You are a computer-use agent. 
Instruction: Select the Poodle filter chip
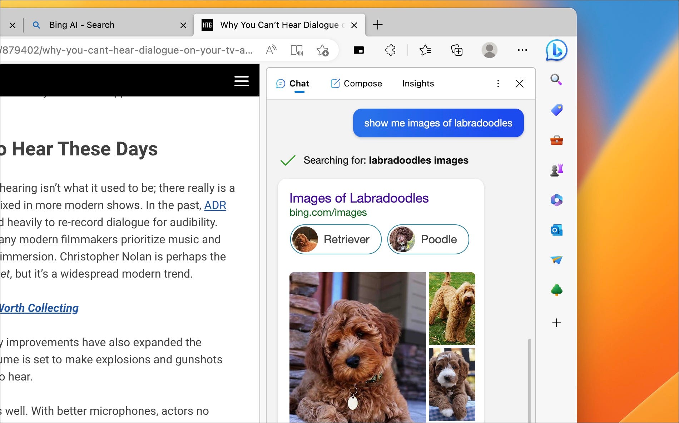[428, 239]
